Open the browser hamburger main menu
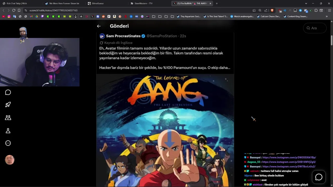Image resolution: width=333 pixels, height=187 pixels. point(329,10)
